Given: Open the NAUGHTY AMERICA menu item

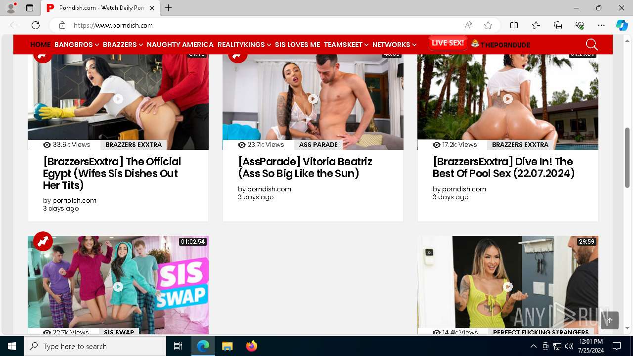Looking at the screenshot, I should 180,44.
